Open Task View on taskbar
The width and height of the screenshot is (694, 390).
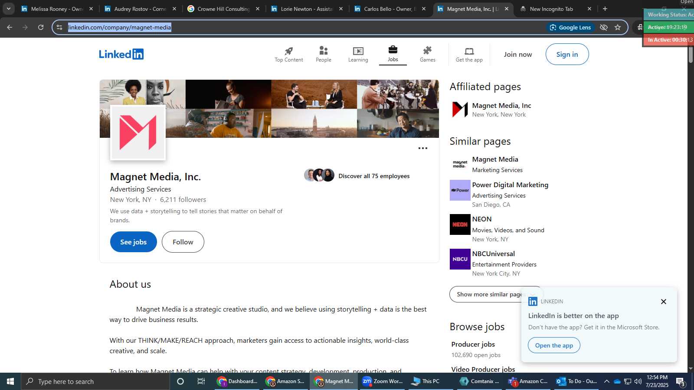[201, 381]
